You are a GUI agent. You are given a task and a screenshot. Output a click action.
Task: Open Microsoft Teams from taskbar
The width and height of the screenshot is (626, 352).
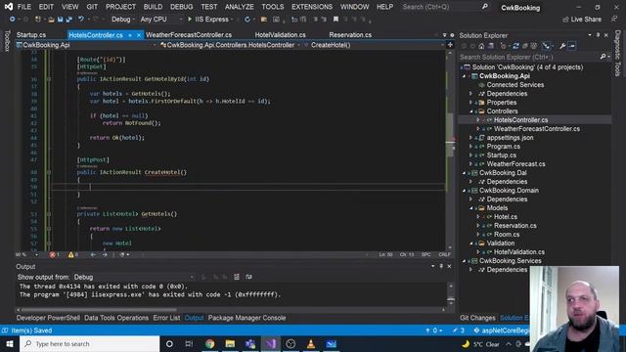tap(250, 343)
